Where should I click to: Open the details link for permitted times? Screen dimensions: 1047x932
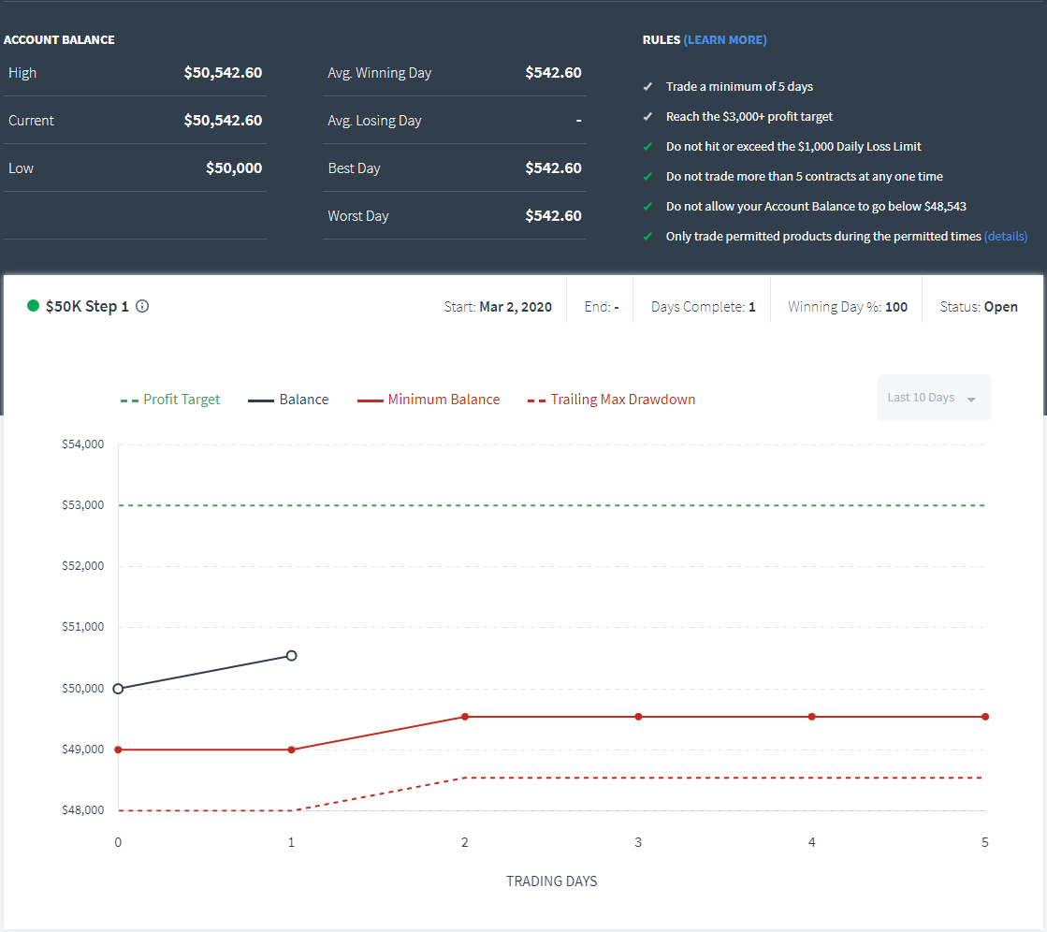pos(1006,237)
